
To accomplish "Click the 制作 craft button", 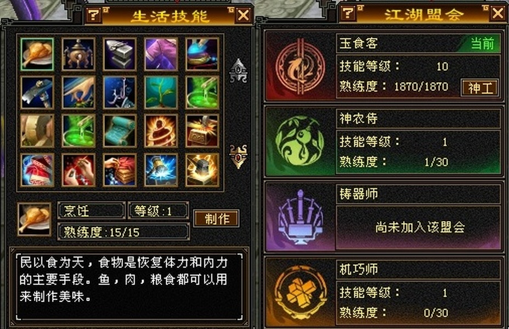I will (x=217, y=219).
